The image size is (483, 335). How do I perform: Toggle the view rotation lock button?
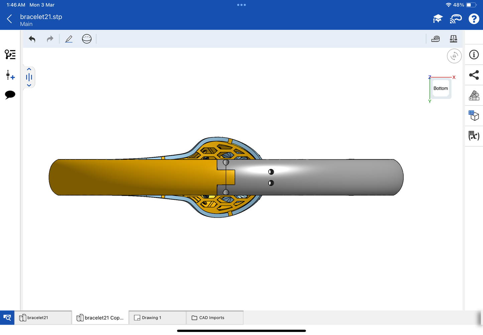454,56
